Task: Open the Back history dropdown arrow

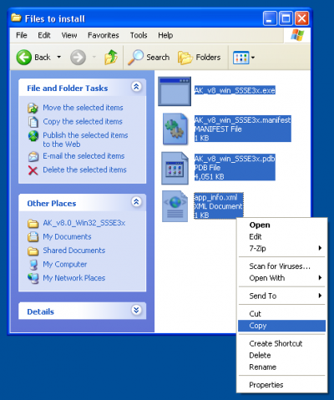Action: pos(59,57)
